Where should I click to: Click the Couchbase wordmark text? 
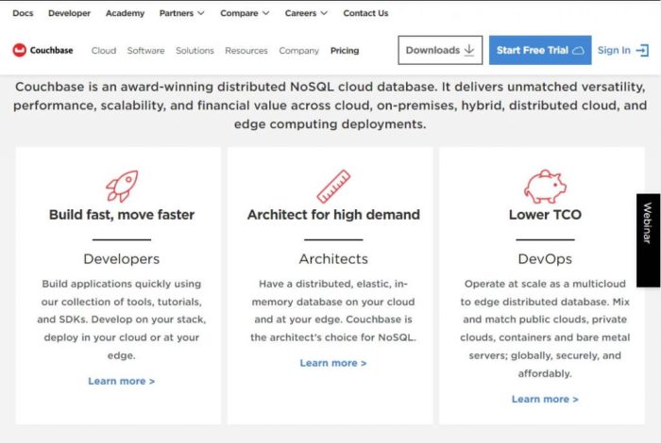tap(51, 51)
